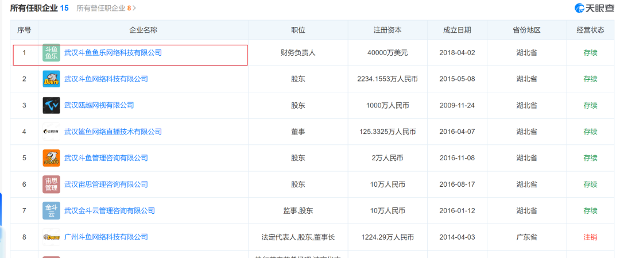Screen dimensions: 620x258
Task: Click the 广州斗鱼网络科技 logo icon
Action: click(52, 237)
